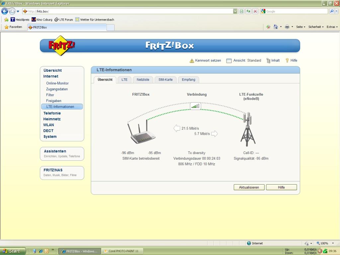340x255 pixels.
Task: Click the fritz.box address bar
Action: [x=127, y=11]
